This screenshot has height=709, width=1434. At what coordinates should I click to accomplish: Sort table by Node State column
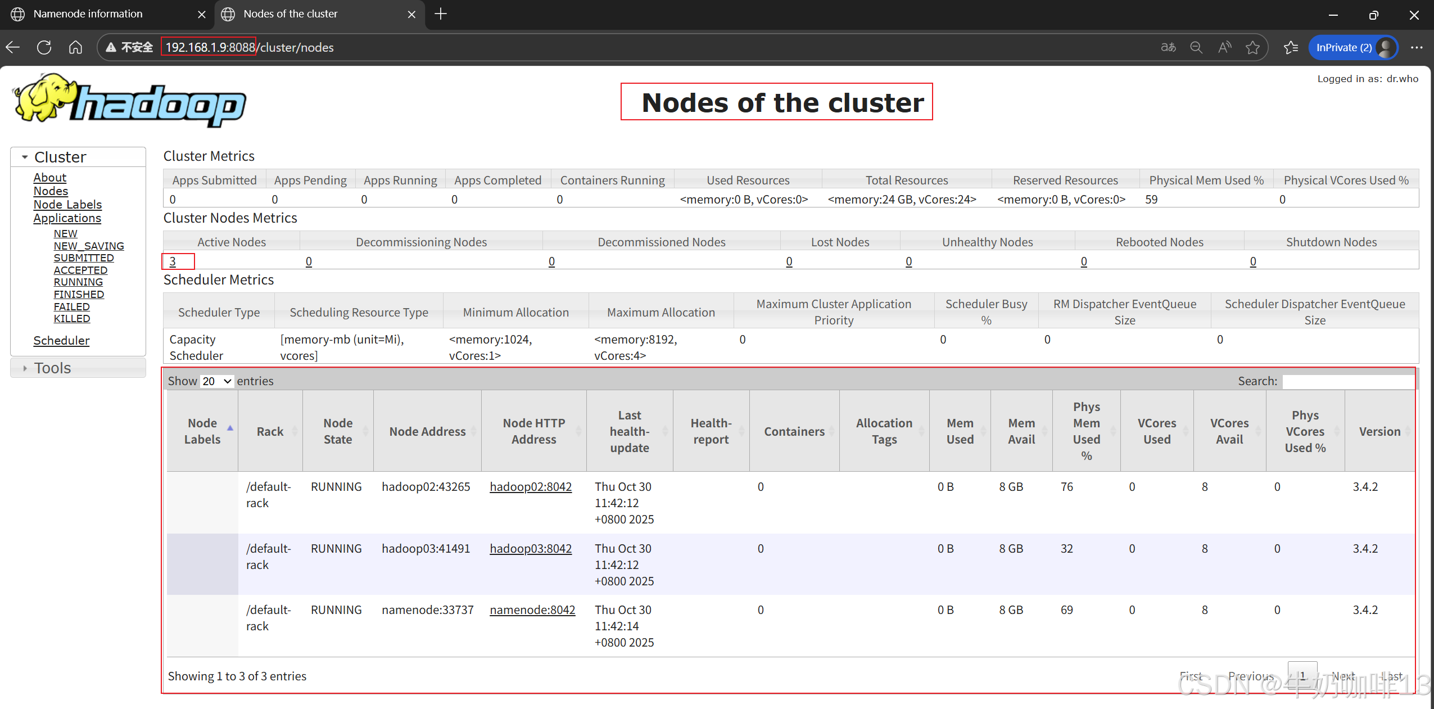(x=338, y=431)
